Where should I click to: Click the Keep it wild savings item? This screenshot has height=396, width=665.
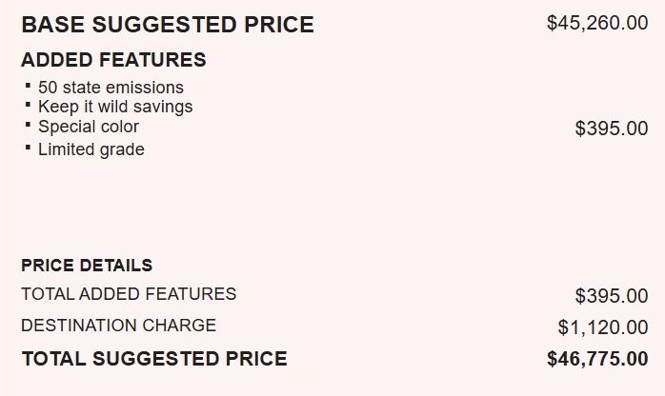tap(115, 107)
